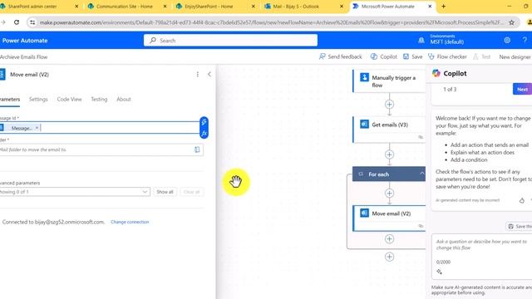Screen dimensions: 532x299
Task: Click Next in the Copilot panel
Action: pos(522,90)
